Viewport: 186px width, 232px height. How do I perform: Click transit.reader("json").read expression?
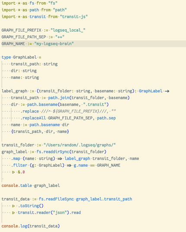49,213
